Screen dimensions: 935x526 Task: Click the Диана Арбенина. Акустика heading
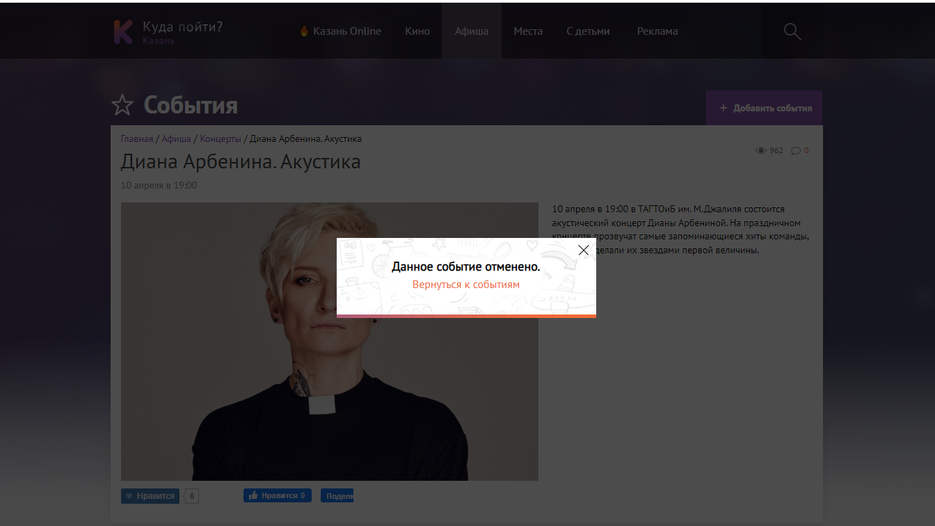pos(241,162)
